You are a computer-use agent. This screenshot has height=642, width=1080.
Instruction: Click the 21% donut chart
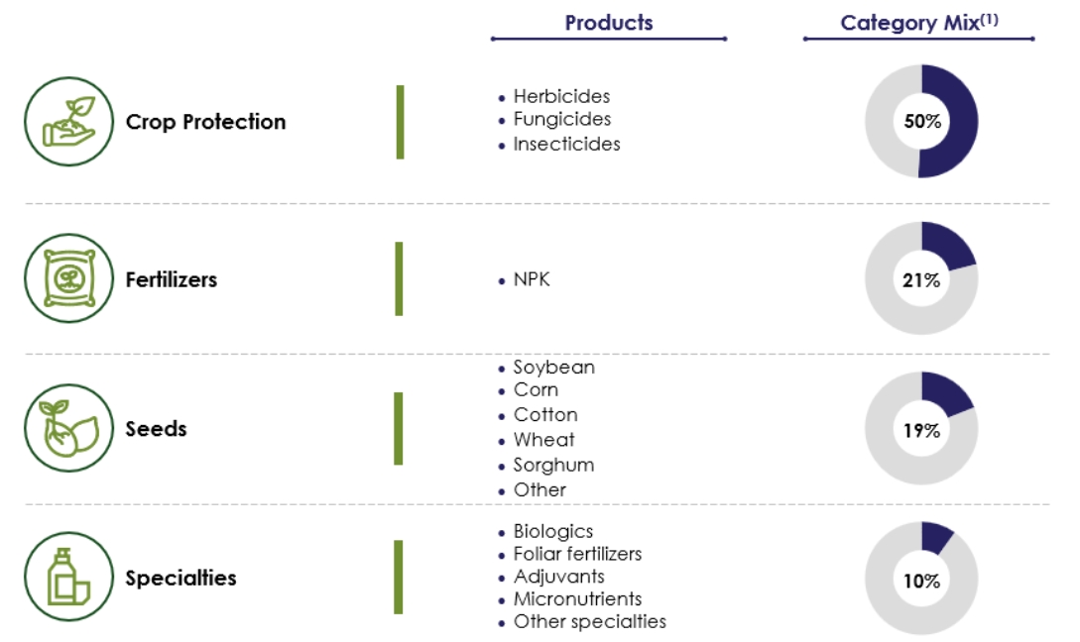(x=921, y=279)
